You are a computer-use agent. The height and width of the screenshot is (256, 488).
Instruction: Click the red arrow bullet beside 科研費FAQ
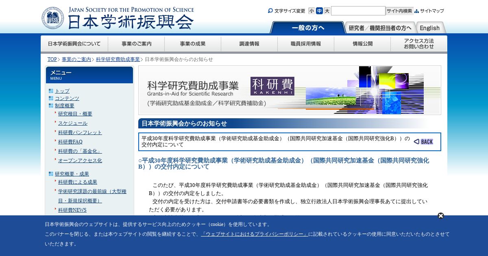click(x=55, y=141)
